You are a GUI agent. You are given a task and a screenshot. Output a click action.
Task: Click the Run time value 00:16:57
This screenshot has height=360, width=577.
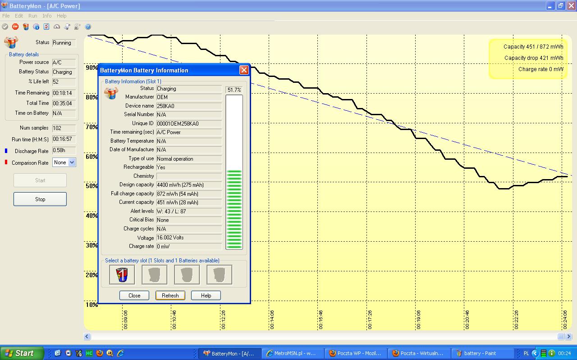tap(64, 139)
